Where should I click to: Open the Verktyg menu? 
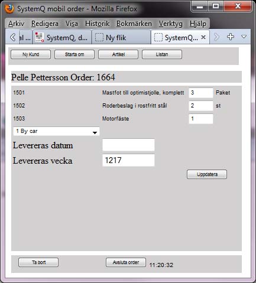[x=171, y=24]
